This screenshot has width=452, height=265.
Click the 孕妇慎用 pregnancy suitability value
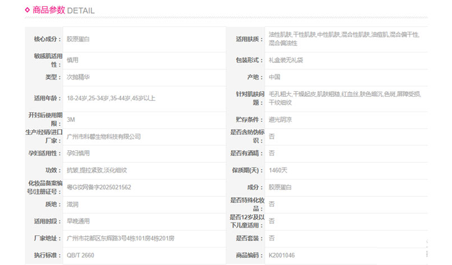(x=78, y=153)
